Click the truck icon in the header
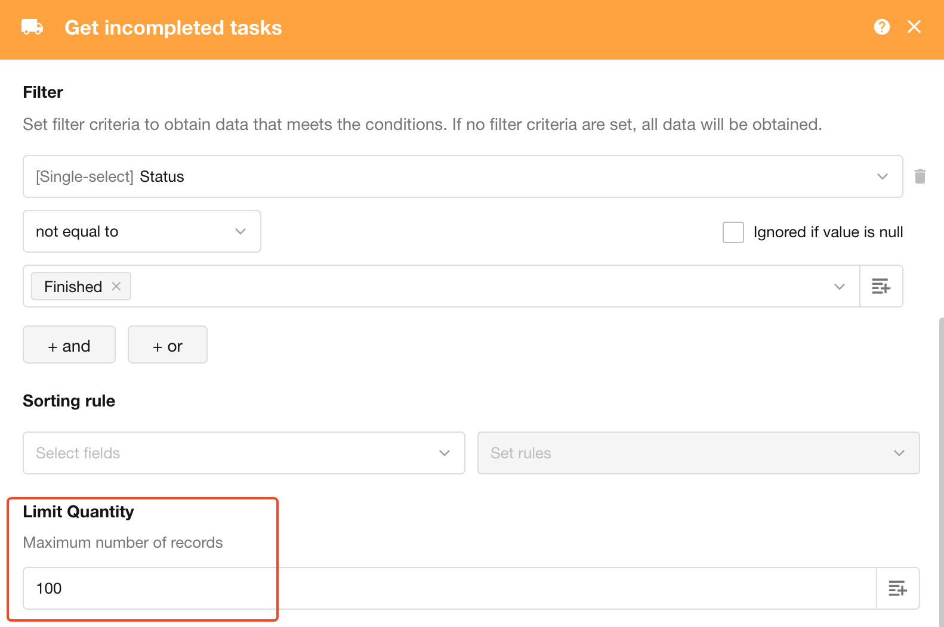The height and width of the screenshot is (627, 944). pyautogui.click(x=32, y=27)
